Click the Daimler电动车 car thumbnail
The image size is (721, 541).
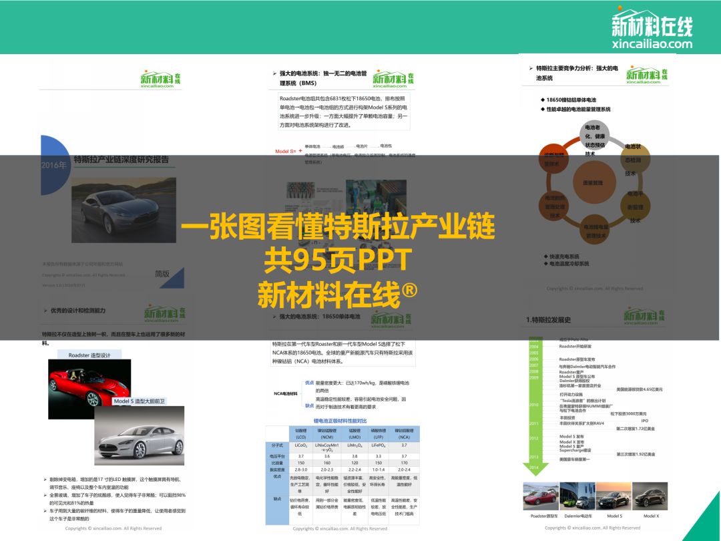[x=578, y=501]
